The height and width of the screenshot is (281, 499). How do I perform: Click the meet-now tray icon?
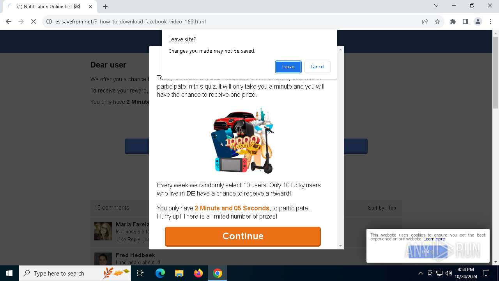[430, 273]
